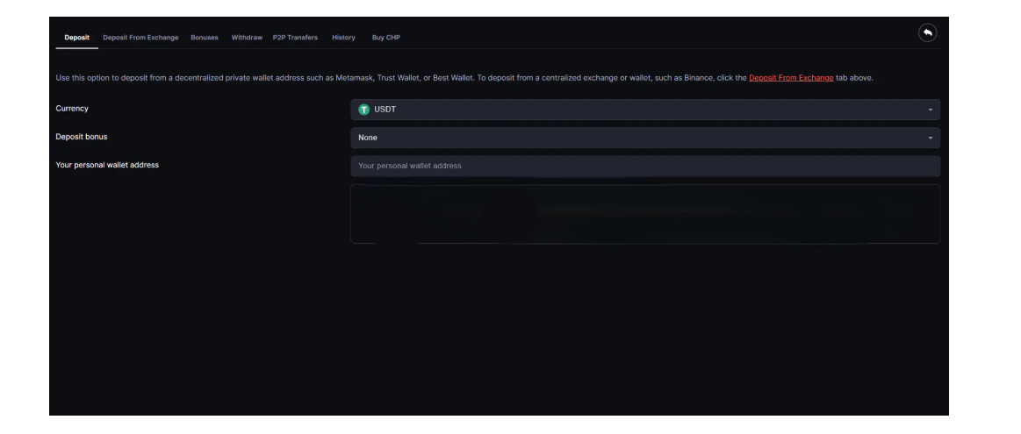Open the Buy CHP tab
The image size is (1021, 434).
pyautogui.click(x=387, y=37)
